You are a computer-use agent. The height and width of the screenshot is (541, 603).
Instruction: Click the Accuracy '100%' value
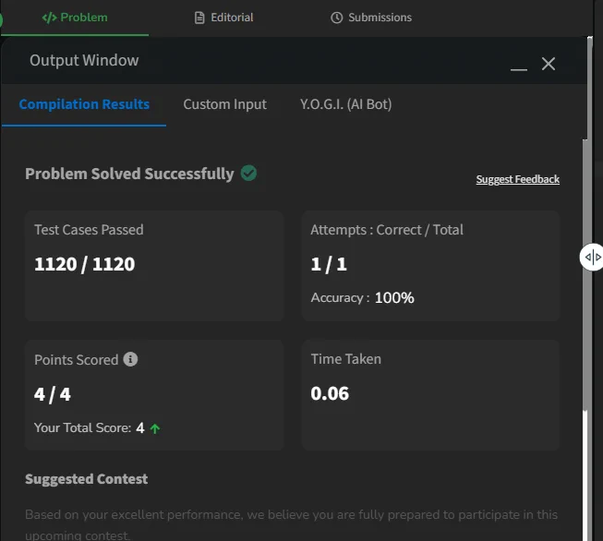point(394,297)
